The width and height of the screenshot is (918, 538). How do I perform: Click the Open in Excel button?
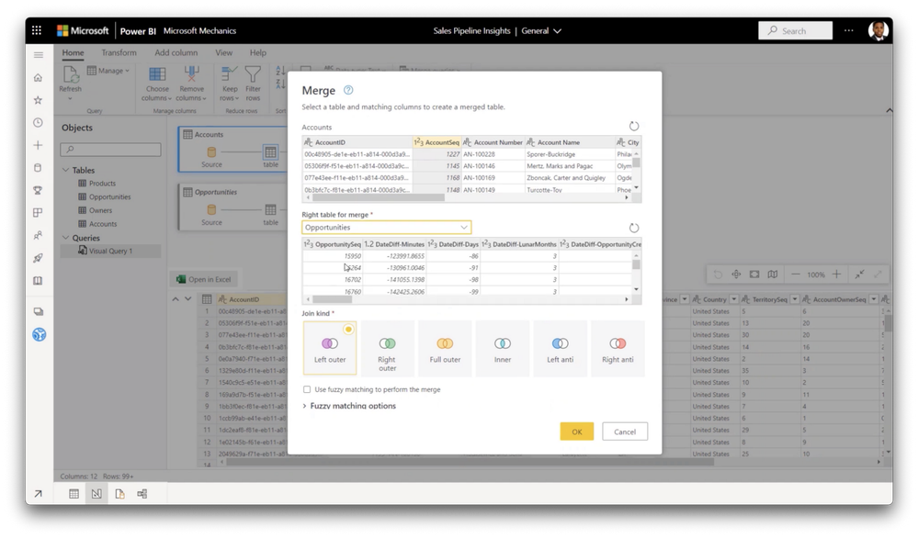coord(204,279)
